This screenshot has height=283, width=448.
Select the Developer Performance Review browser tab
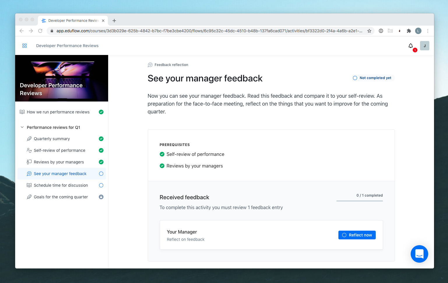73,21
